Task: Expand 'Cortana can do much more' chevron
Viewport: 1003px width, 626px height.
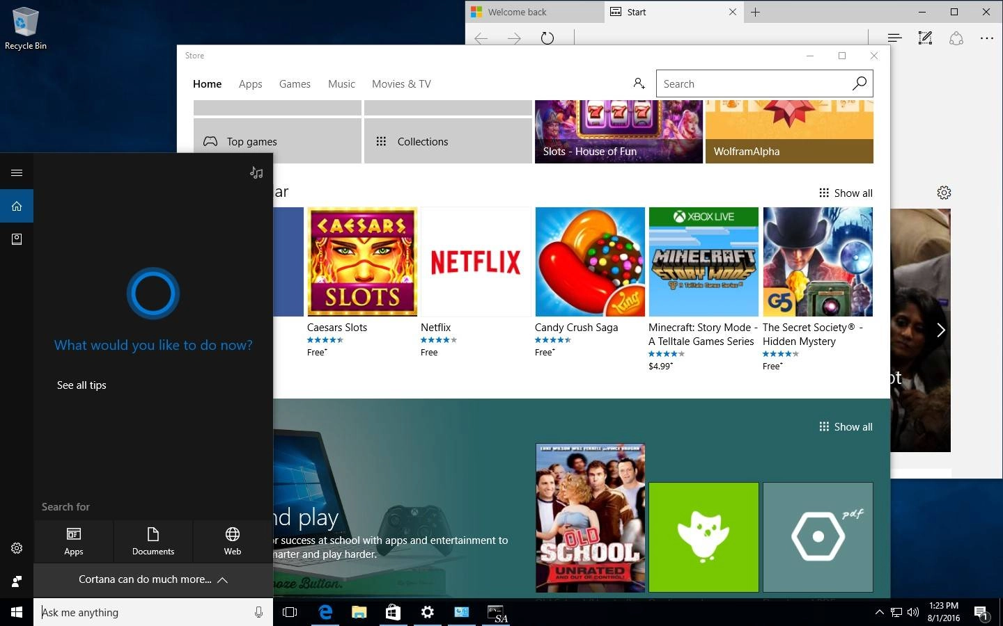Action: tap(222, 579)
